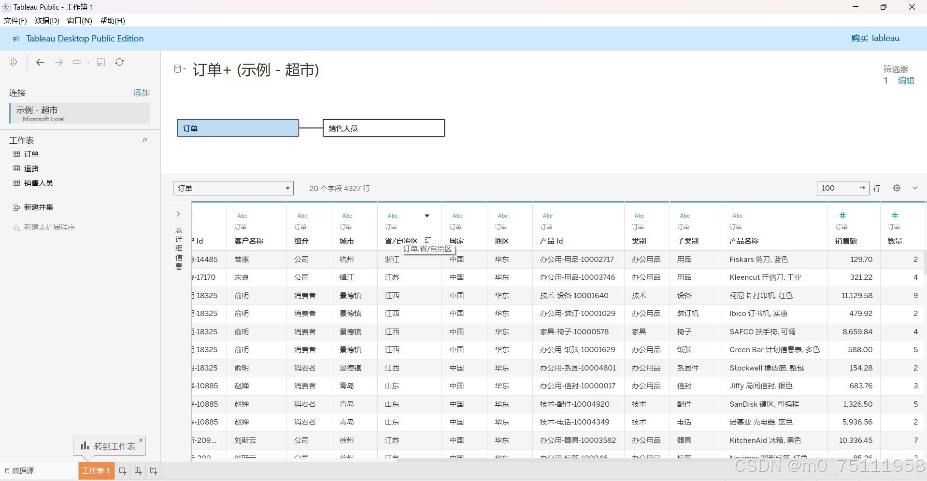Screen dimensions: 927x481
Task: Select the 订单 table box on canvas
Action: click(x=238, y=128)
